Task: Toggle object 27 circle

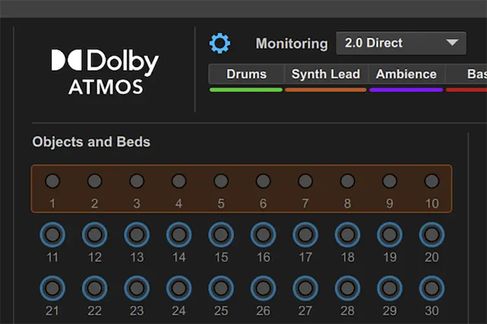Action: click(305, 288)
